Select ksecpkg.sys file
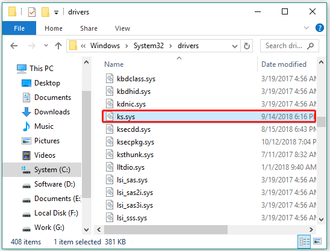The height and width of the screenshot is (251, 330). tap(135, 142)
